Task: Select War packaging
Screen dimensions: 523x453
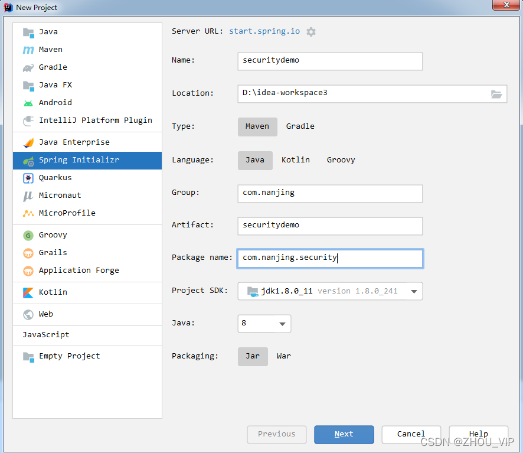Action: point(283,357)
